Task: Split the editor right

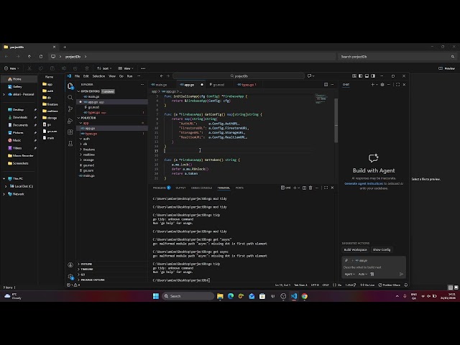Action: (x=326, y=85)
